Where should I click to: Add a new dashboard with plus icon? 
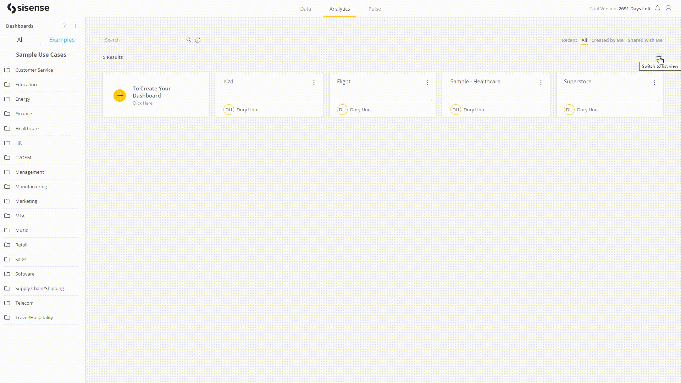point(76,26)
